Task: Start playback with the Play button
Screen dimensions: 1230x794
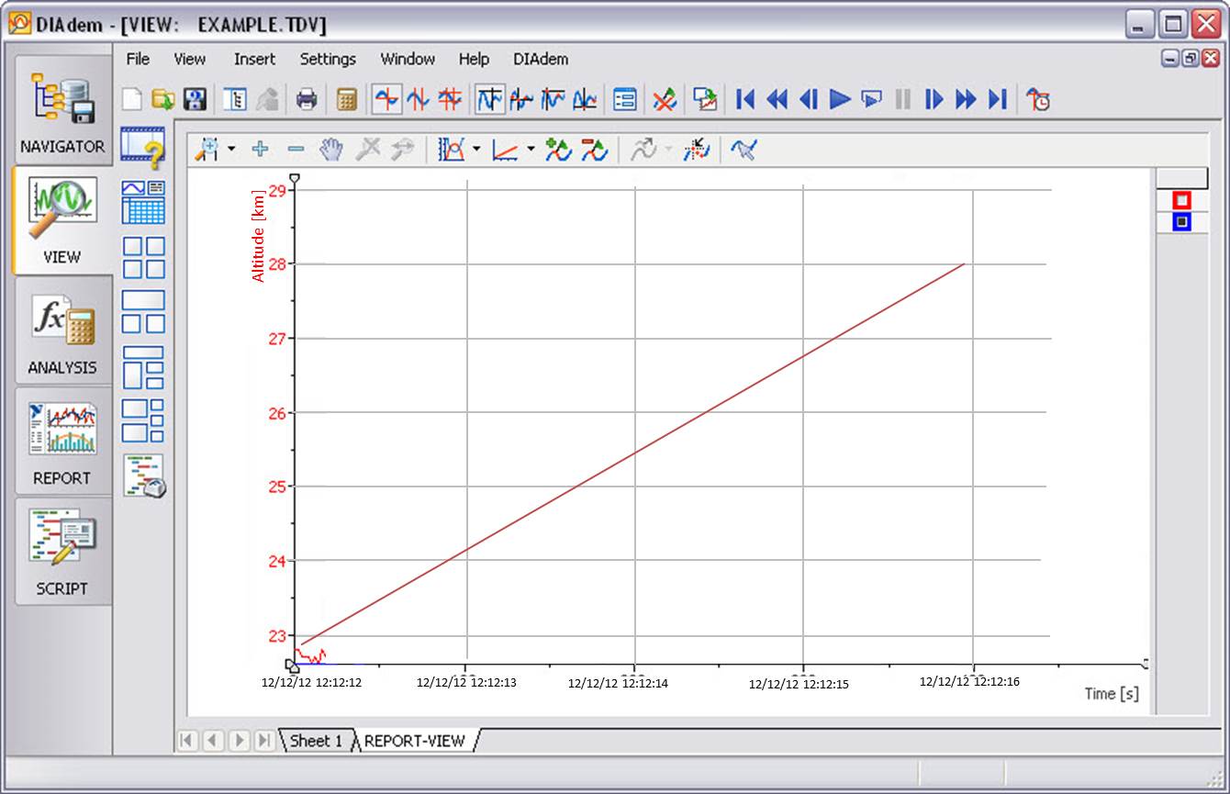Action: (x=840, y=99)
